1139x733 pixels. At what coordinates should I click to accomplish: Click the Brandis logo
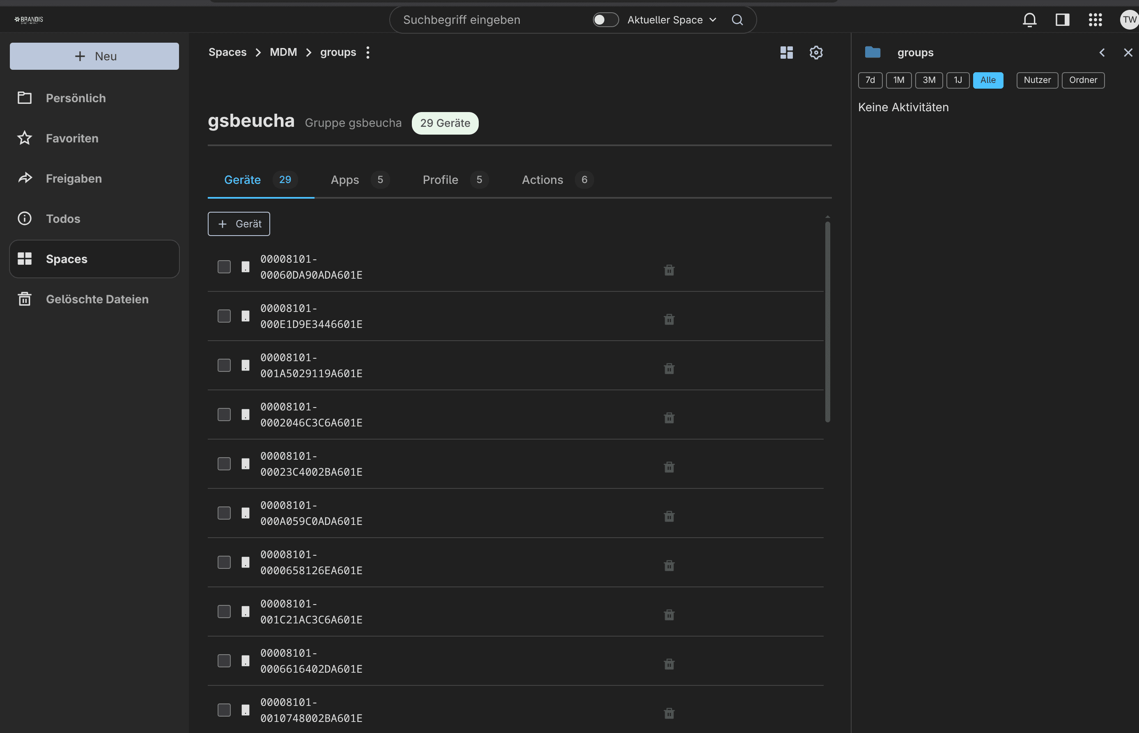click(29, 20)
